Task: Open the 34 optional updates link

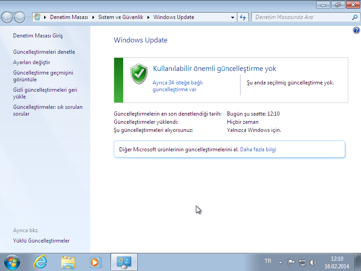Action: (x=177, y=86)
